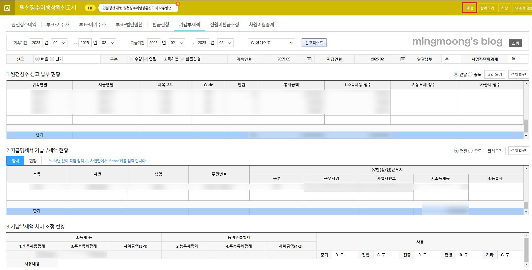This screenshot has height=270, width=532.
Task: Click 귀속기간 end year input field
Action: click(x=85, y=43)
